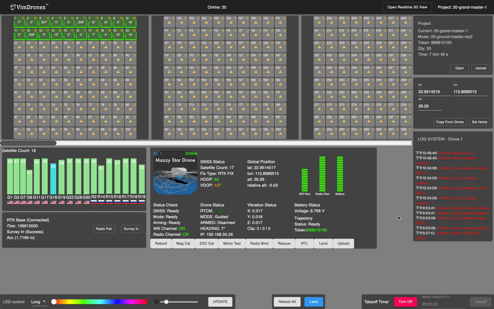Image resolution: width=494 pixels, height=309 pixels.
Task: Open Realtime 3D View
Action: pos(408,7)
